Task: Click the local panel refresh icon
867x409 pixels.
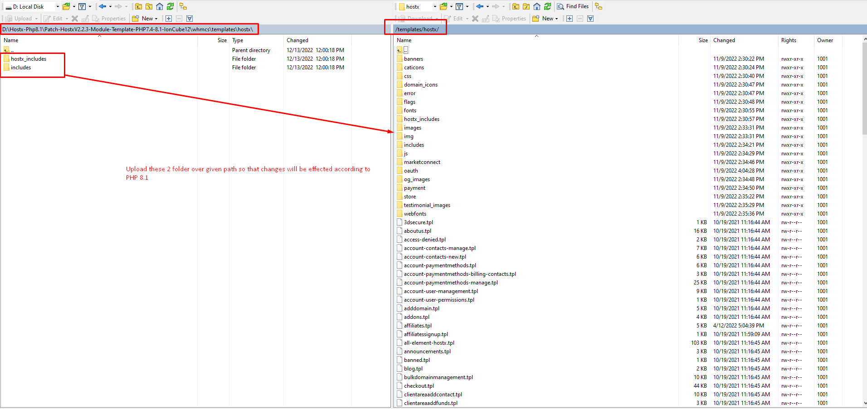Action: 170,6
